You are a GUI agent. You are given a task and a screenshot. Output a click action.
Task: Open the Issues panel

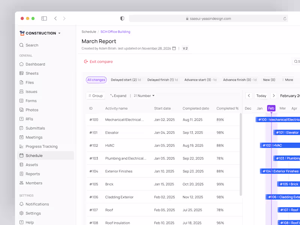tap(31, 91)
